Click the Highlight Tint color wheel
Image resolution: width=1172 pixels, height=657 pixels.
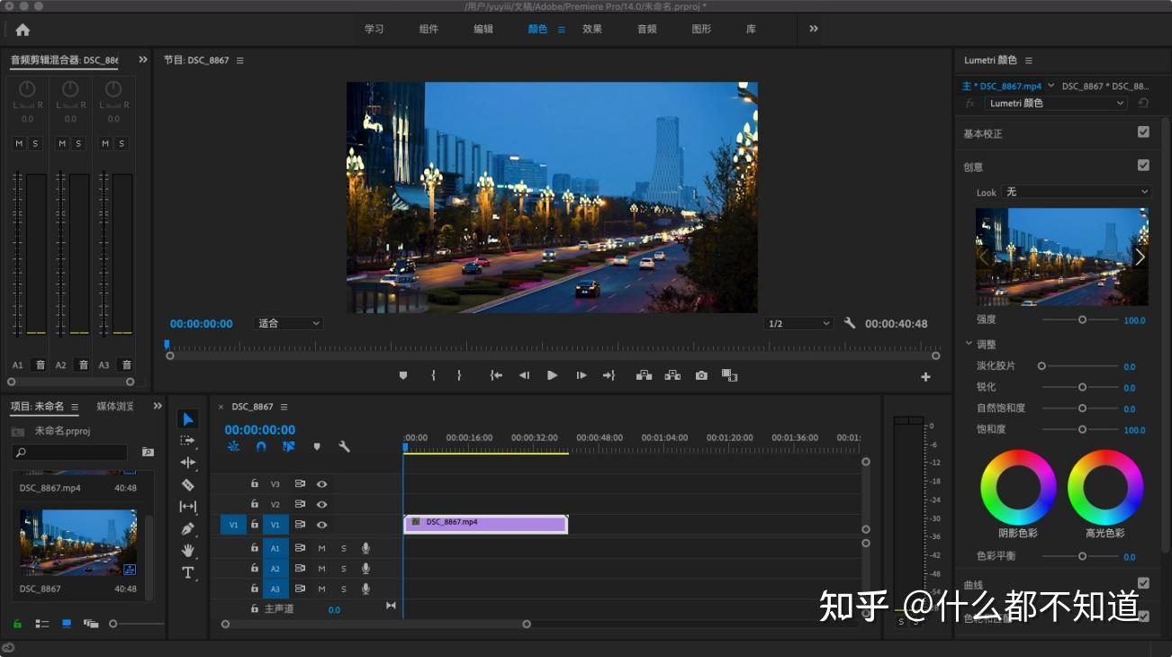(x=1105, y=487)
